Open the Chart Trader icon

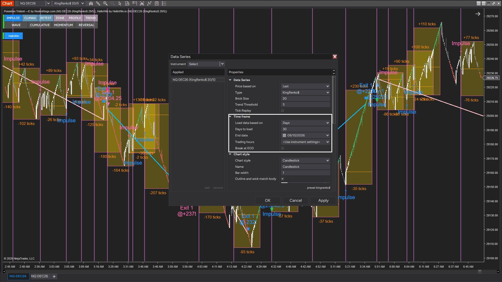click(x=135, y=3)
